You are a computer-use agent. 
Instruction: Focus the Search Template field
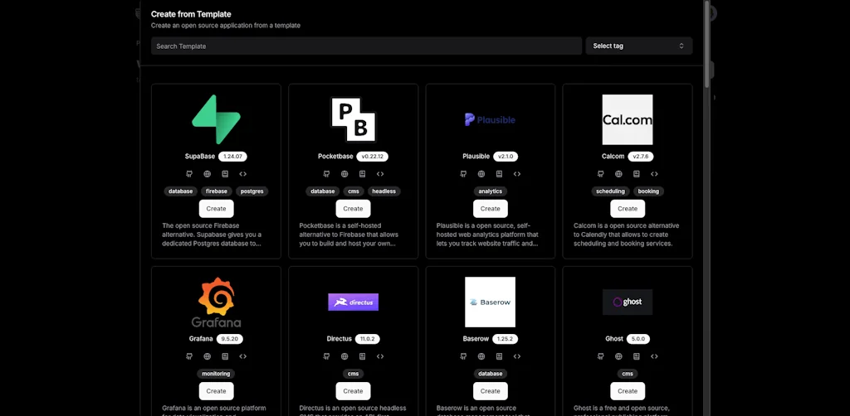366,46
